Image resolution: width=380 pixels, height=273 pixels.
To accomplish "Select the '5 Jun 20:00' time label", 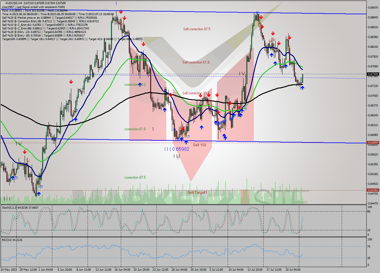I will tap(65, 270).
